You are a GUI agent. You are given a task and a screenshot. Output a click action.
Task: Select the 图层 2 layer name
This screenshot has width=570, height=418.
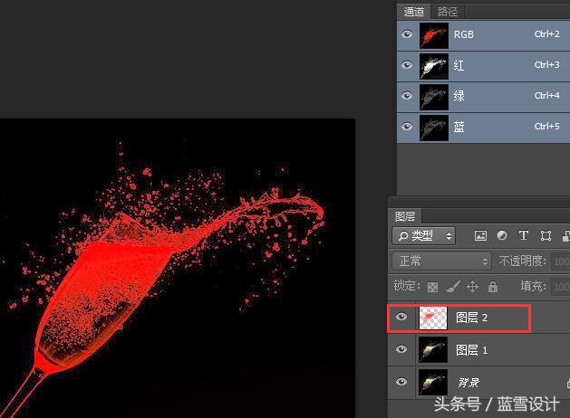(471, 318)
